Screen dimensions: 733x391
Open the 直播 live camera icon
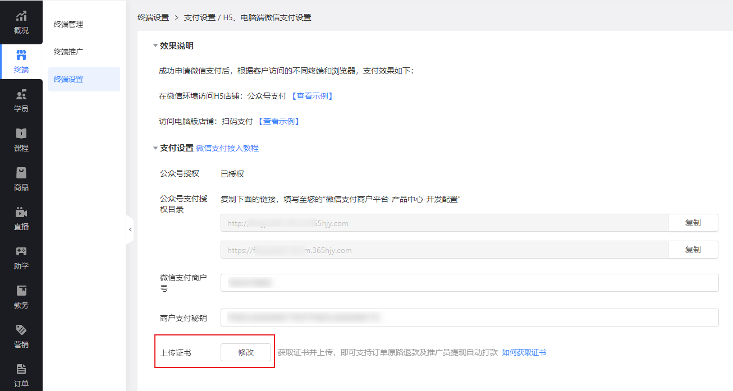point(21,212)
